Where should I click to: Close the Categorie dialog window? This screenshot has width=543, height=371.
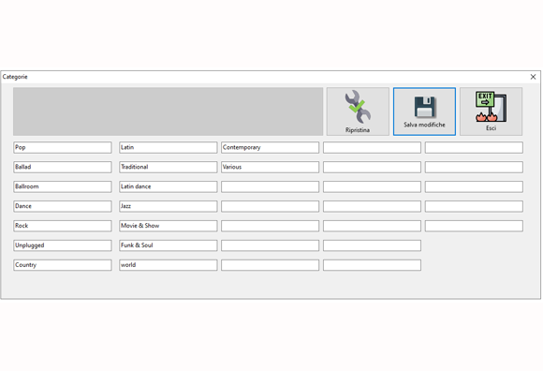[x=533, y=77]
